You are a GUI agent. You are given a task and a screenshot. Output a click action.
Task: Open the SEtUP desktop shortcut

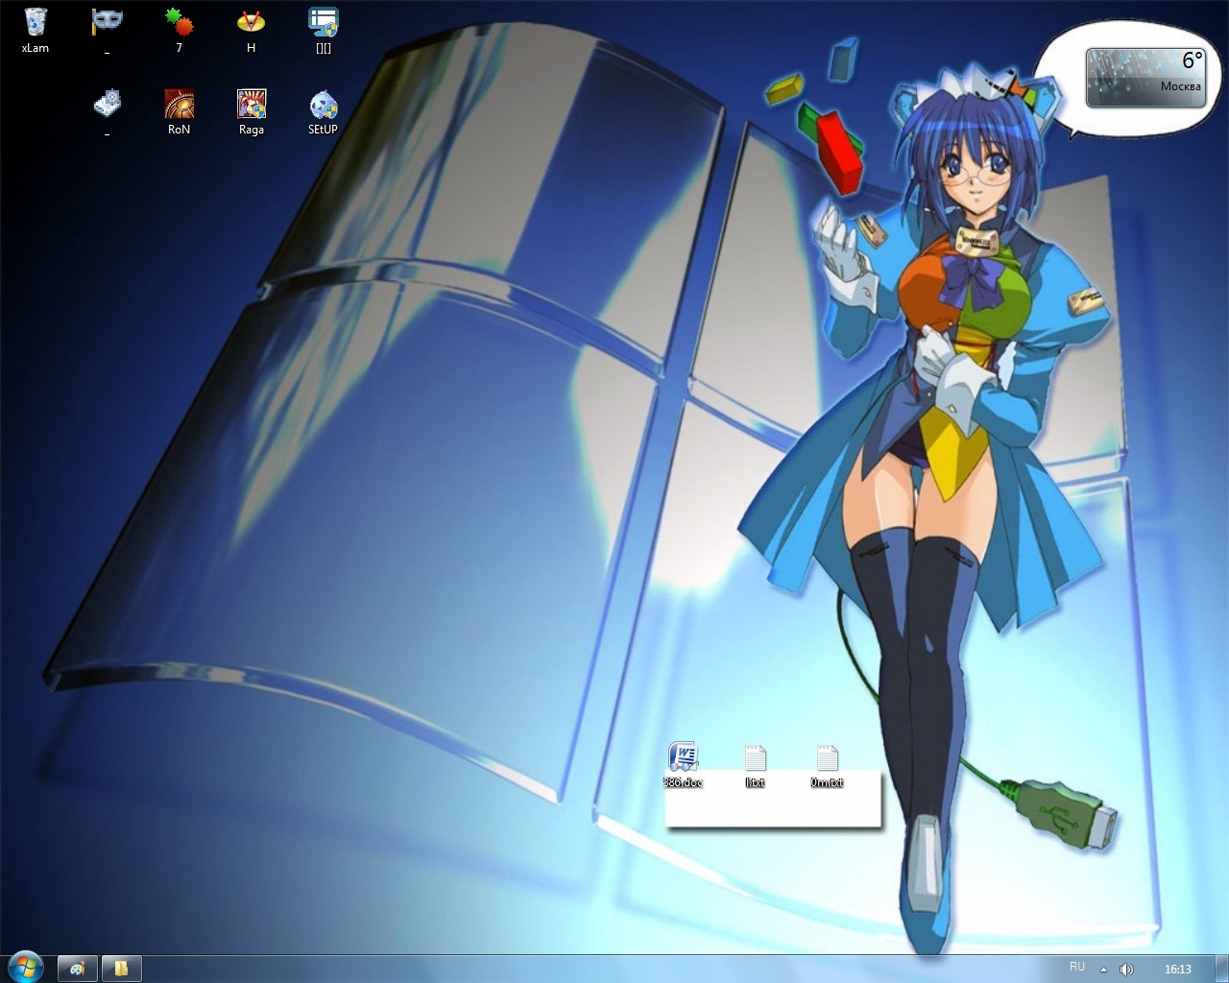[323, 112]
